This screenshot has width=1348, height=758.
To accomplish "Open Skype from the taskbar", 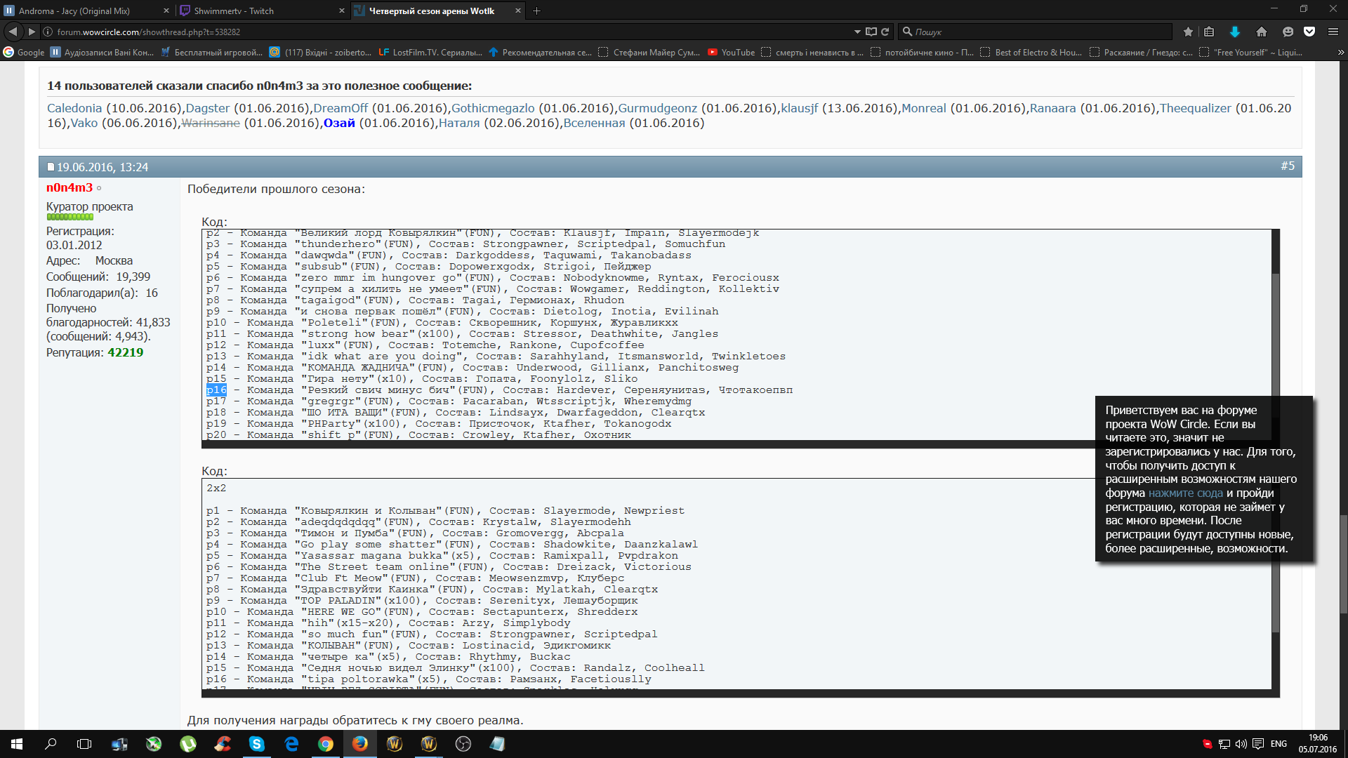I will click(x=257, y=744).
